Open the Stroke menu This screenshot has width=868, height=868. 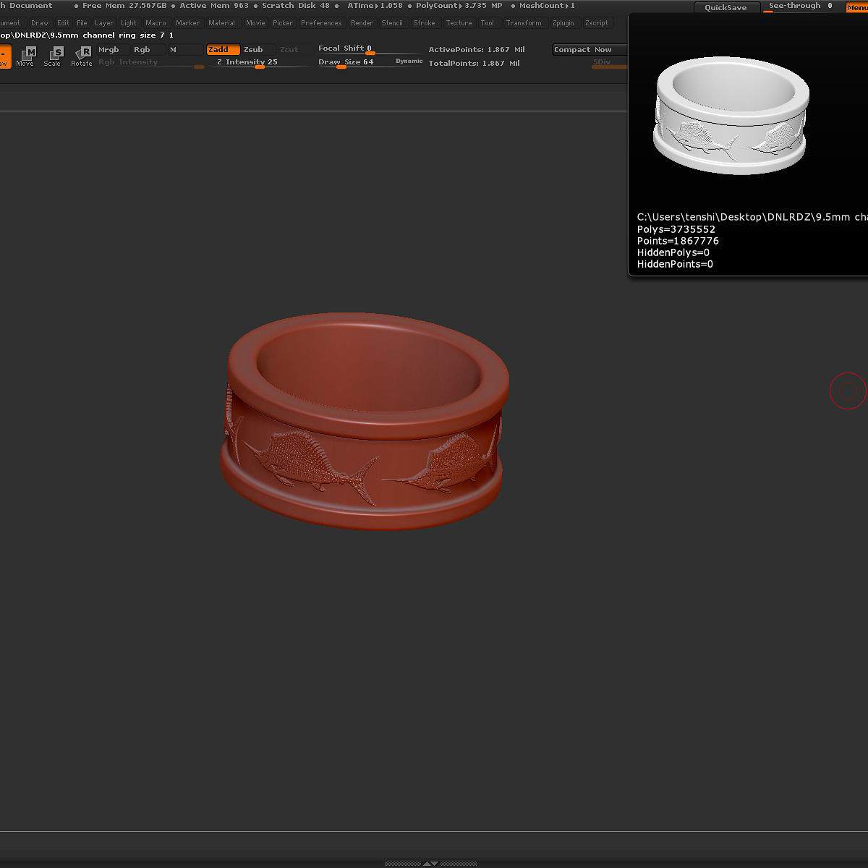coord(425,23)
